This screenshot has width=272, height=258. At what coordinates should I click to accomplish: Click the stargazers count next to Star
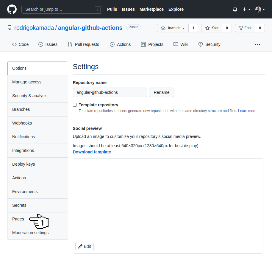click(x=227, y=28)
